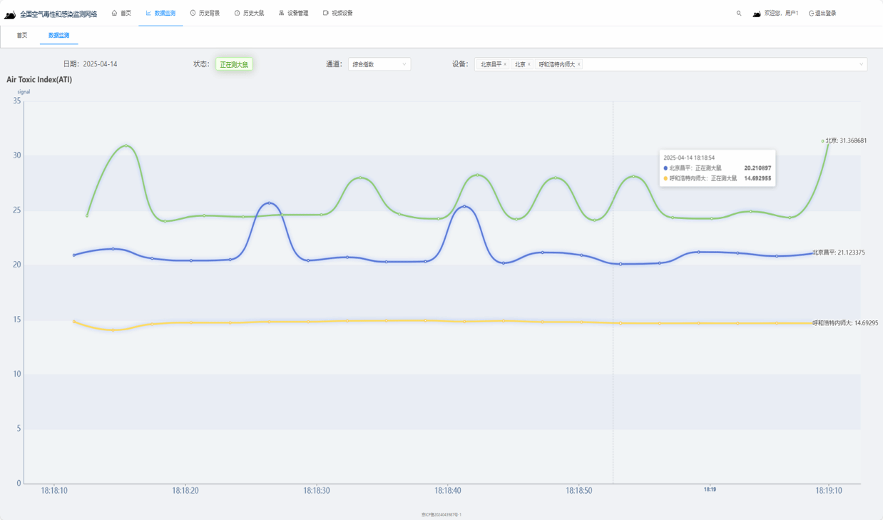Click the 正在测大鼠 status badge
Viewport: 883px width, 520px height.
point(234,64)
